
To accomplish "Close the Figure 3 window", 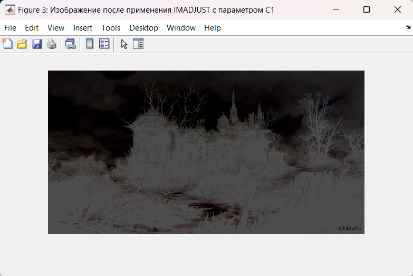I will tap(398, 9).
